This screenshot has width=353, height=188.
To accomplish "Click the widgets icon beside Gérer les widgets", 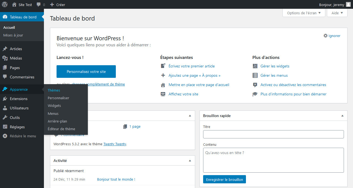I will pos(255,66).
